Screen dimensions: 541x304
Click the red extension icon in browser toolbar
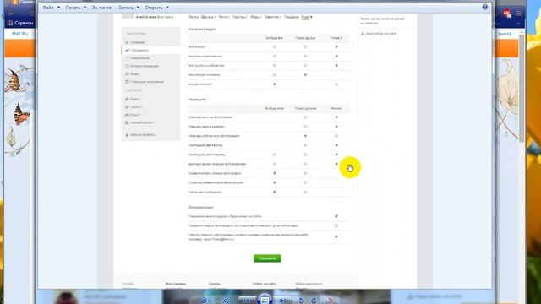[x=506, y=14]
